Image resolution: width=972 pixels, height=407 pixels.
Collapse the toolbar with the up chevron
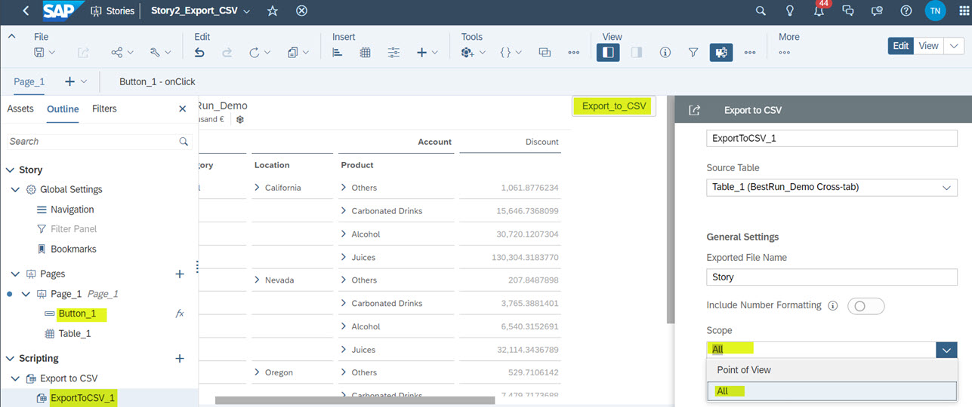coord(12,36)
